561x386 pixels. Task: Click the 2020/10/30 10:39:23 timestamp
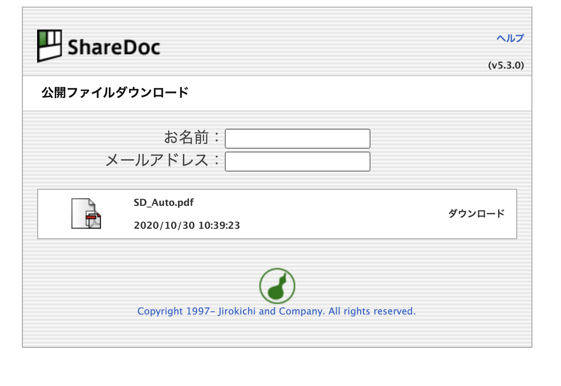187,225
